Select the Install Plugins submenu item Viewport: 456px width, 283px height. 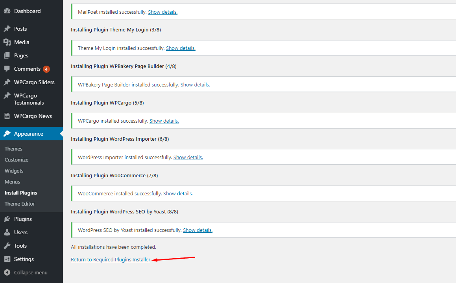coord(21,193)
